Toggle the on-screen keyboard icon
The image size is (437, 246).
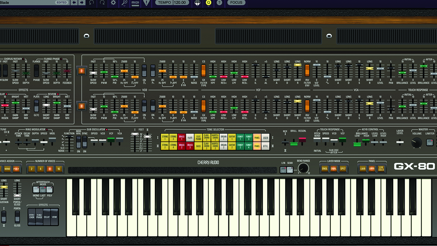point(198,3)
